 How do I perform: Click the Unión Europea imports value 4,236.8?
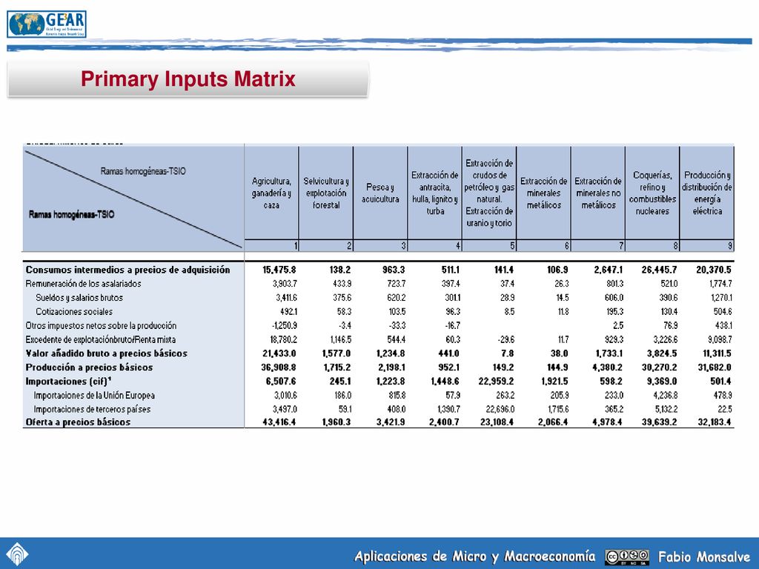point(666,396)
